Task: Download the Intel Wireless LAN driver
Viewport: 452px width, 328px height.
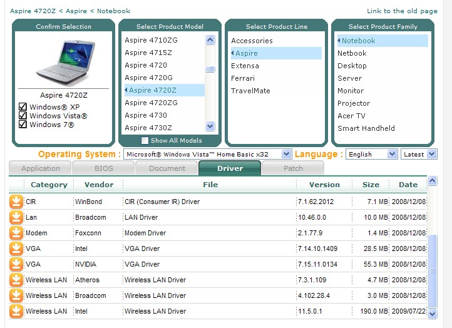Action: pyautogui.click(x=16, y=311)
